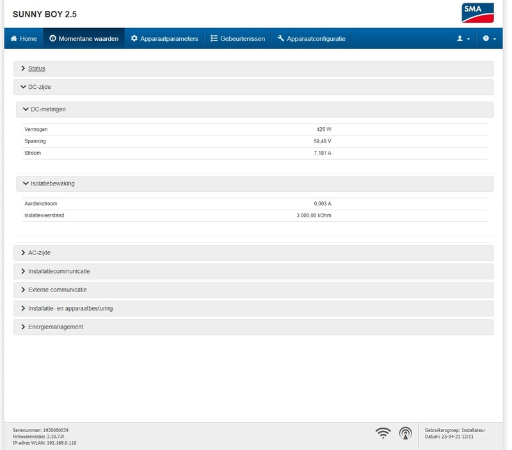Viewport: 512px width, 450px height.
Task: Click the Isolatieweerstand row label
Action: pos(44,215)
